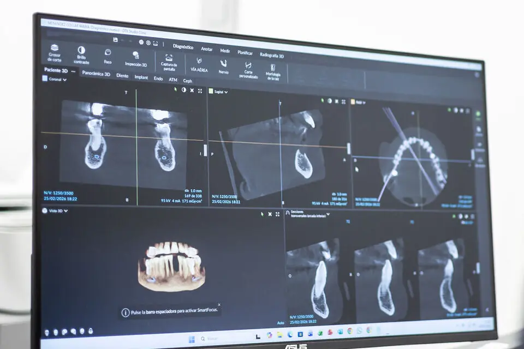This screenshot has height=349, width=524.
Task: Switch to the Endo tab
Action: [158, 79]
